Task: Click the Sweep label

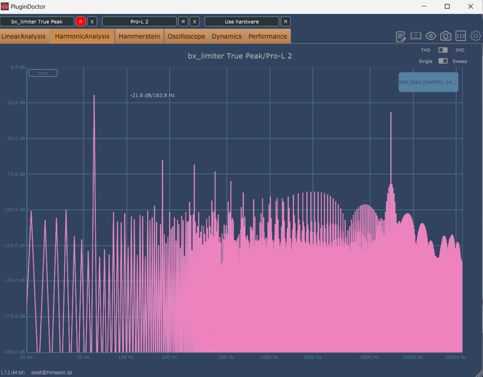Action: point(459,61)
